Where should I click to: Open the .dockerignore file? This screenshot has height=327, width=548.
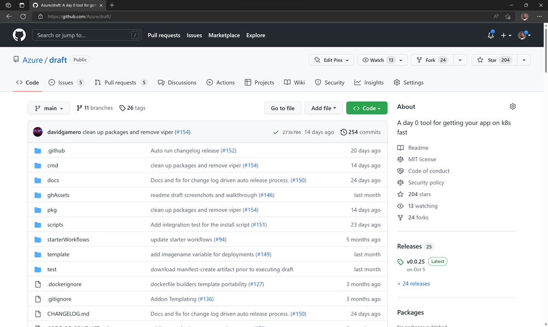64,284
